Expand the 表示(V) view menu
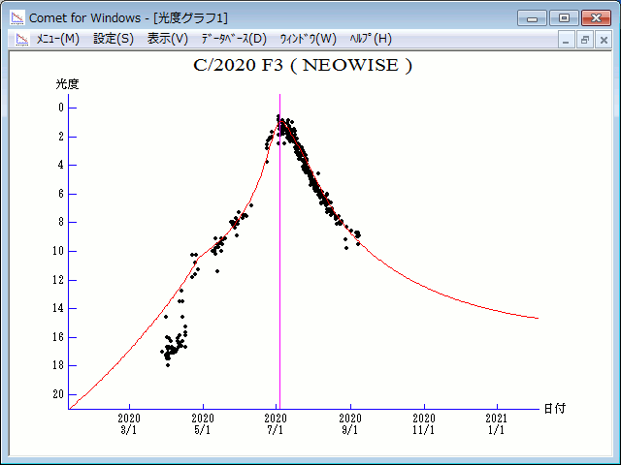The width and height of the screenshot is (621, 465). point(167,39)
